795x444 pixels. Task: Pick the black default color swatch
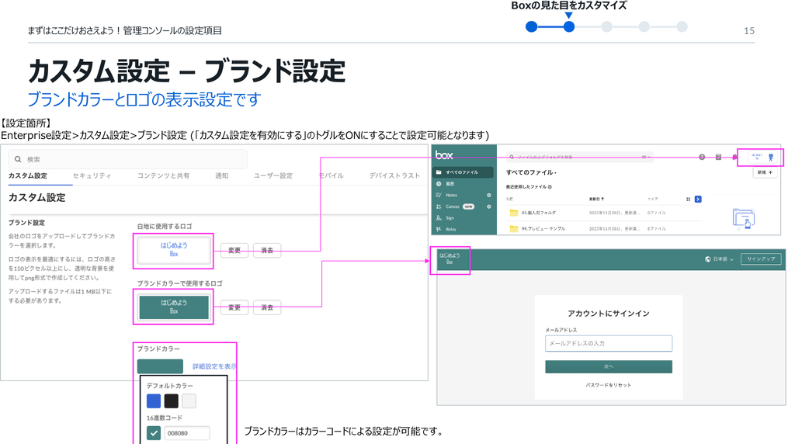[171, 401]
